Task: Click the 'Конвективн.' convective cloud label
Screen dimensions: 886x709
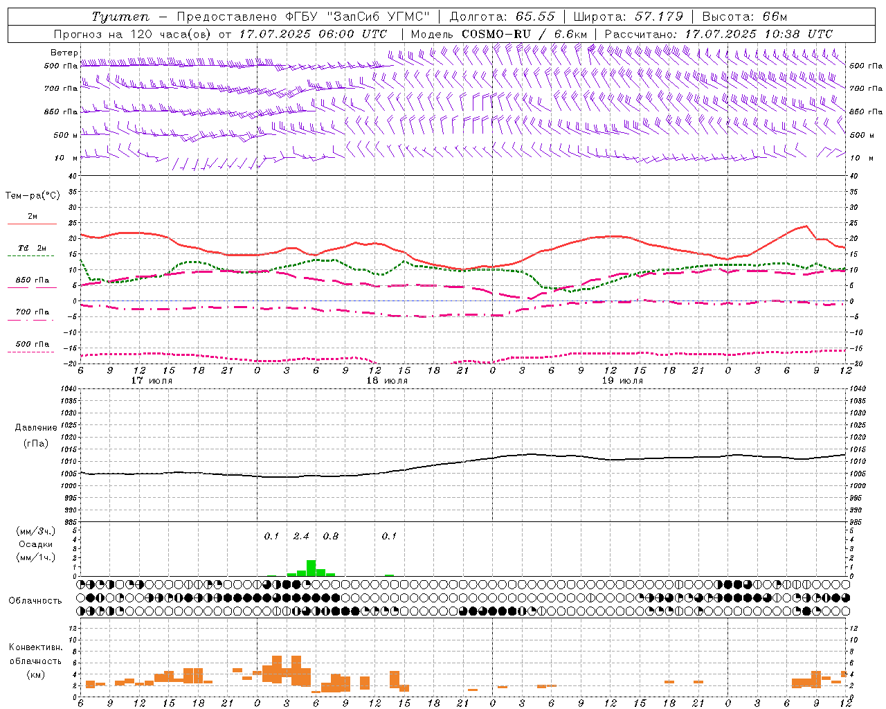Action: tap(36, 647)
